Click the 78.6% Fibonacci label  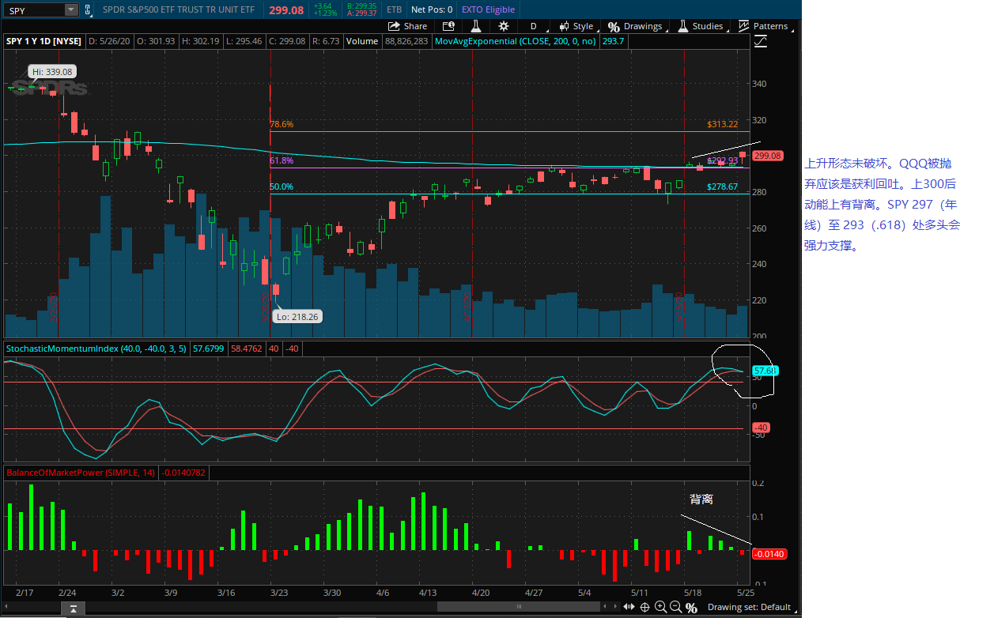[282, 124]
